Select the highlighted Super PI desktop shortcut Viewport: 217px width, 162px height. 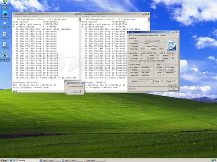click(x=5, y=57)
